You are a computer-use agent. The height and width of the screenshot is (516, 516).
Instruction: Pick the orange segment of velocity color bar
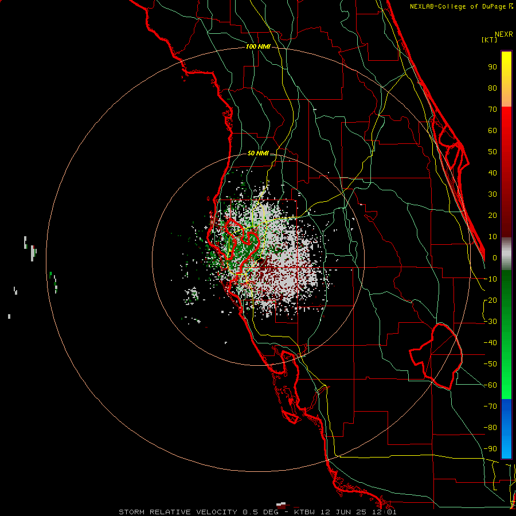[506, 95]
